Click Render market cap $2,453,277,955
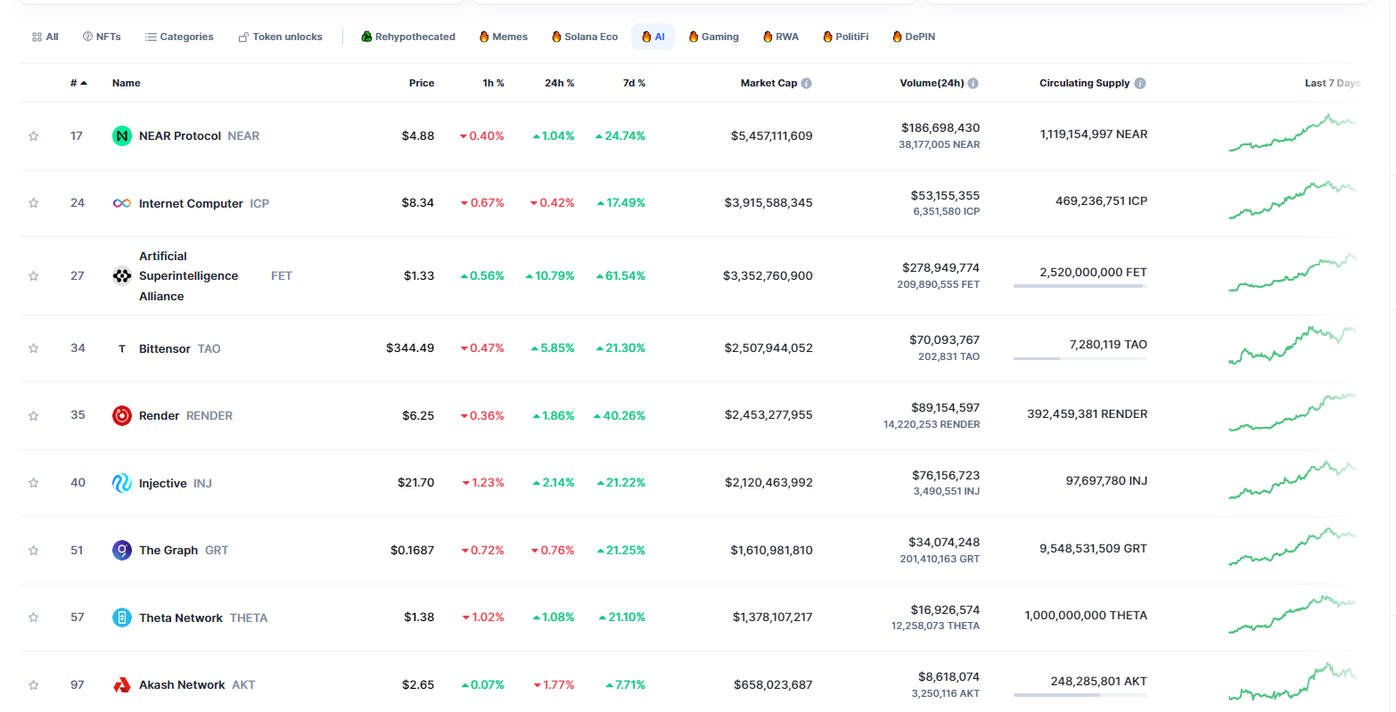Viewport: 1396px width, 712px height. pos(768,415)
